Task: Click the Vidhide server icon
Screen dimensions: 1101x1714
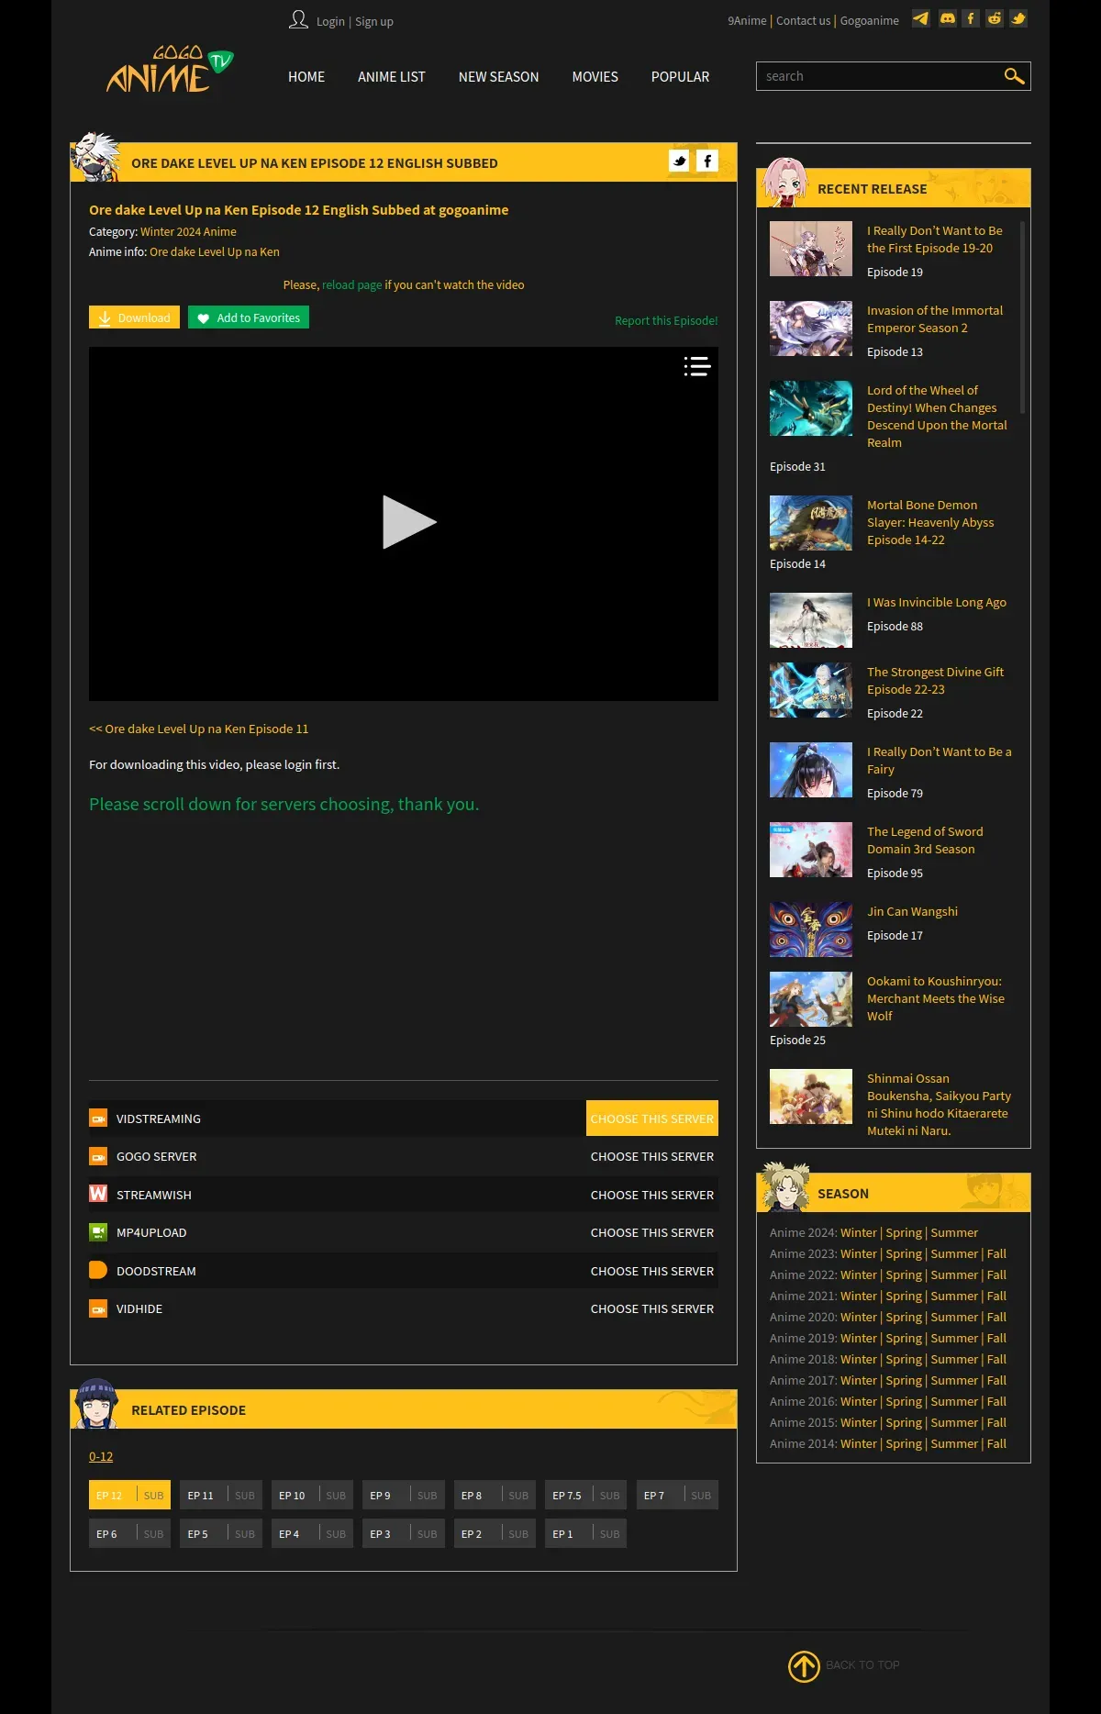Action: 98,1308
